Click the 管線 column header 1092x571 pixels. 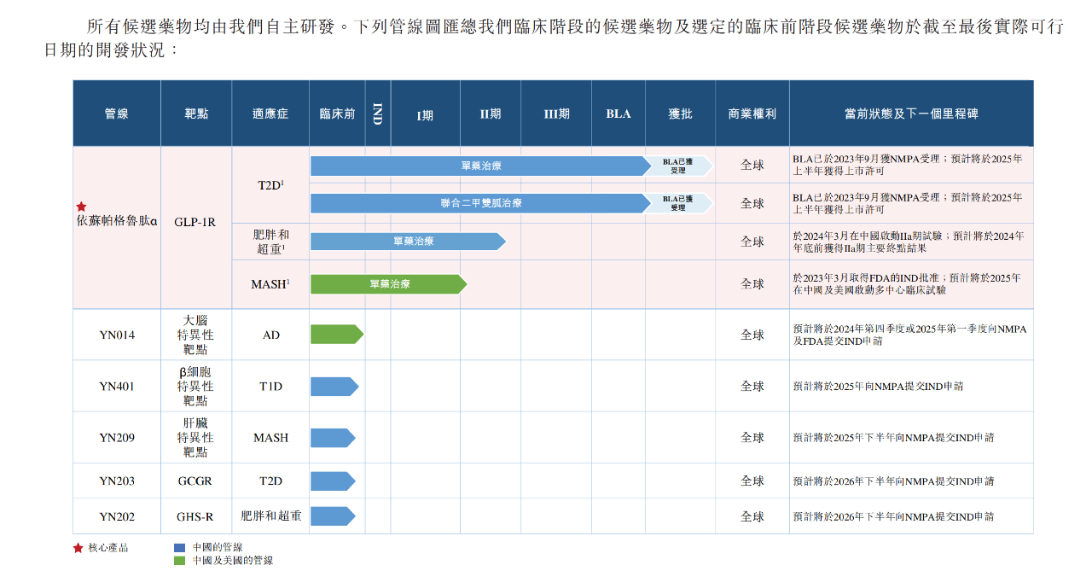tap(116, 114)
